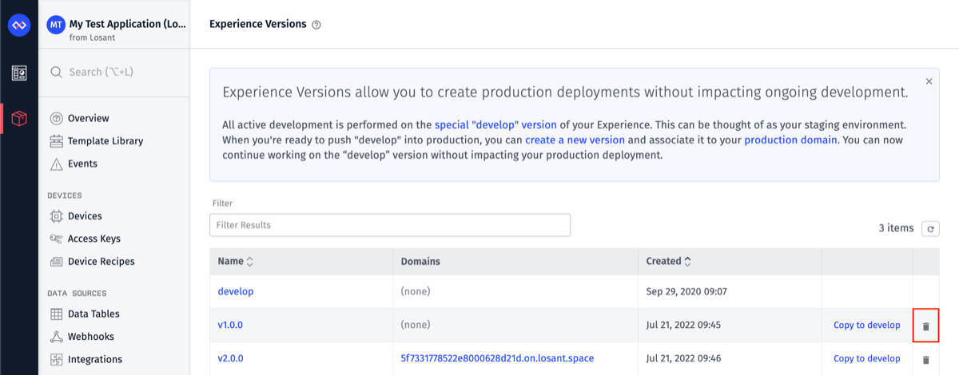The height and width of the screenshot is (375, 959).
Task: Open the dashboards icon in left rail
Action: (18, 73)
